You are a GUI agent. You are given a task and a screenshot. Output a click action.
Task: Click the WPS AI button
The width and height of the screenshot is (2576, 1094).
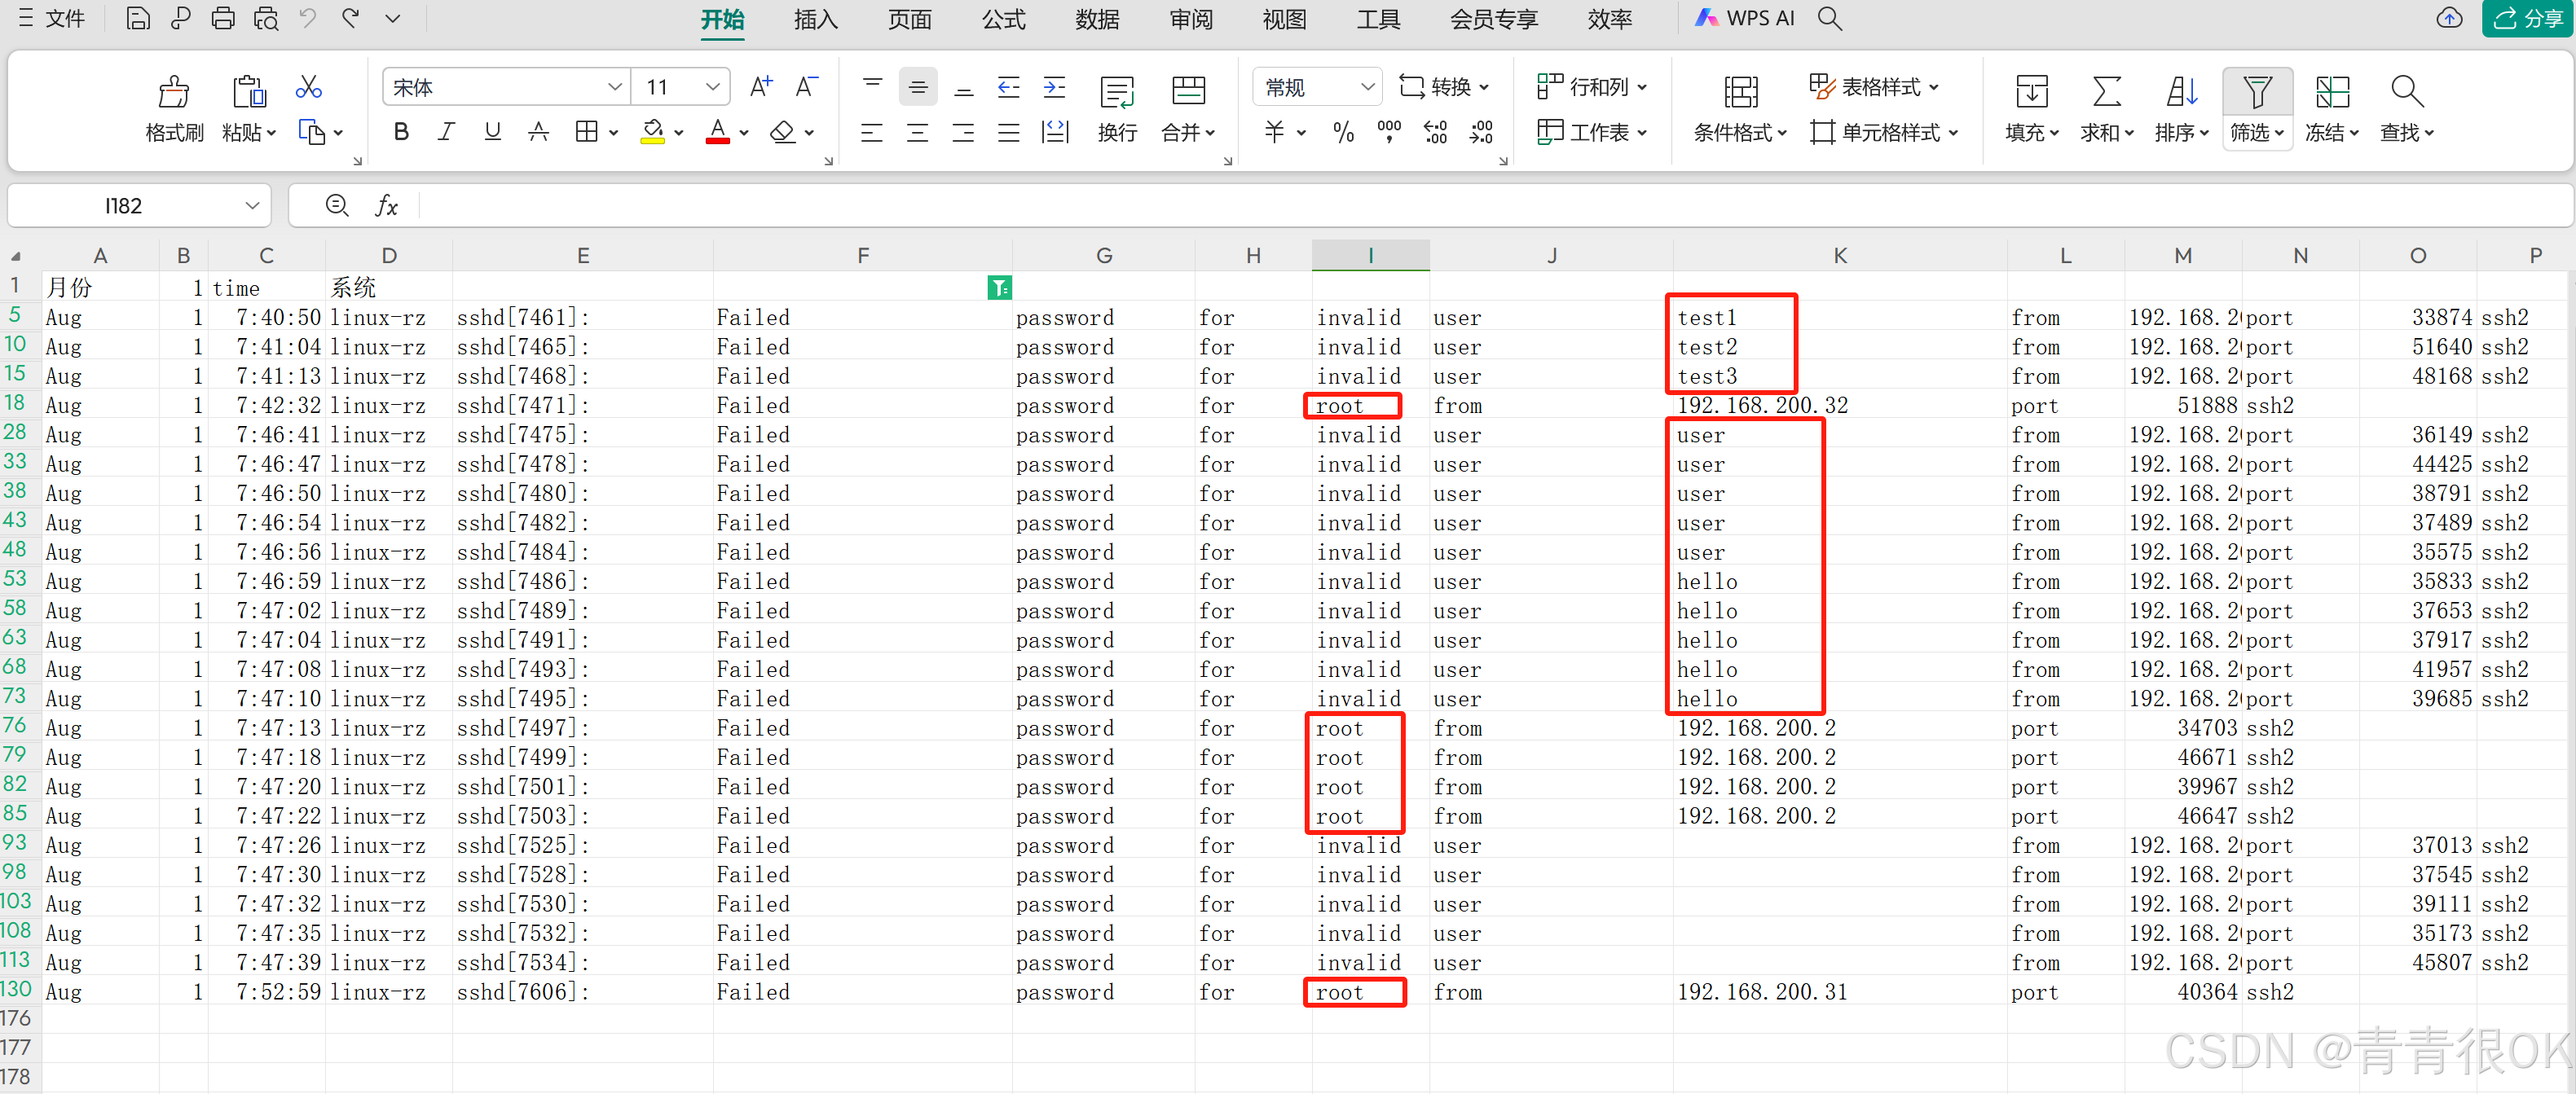1746,18
